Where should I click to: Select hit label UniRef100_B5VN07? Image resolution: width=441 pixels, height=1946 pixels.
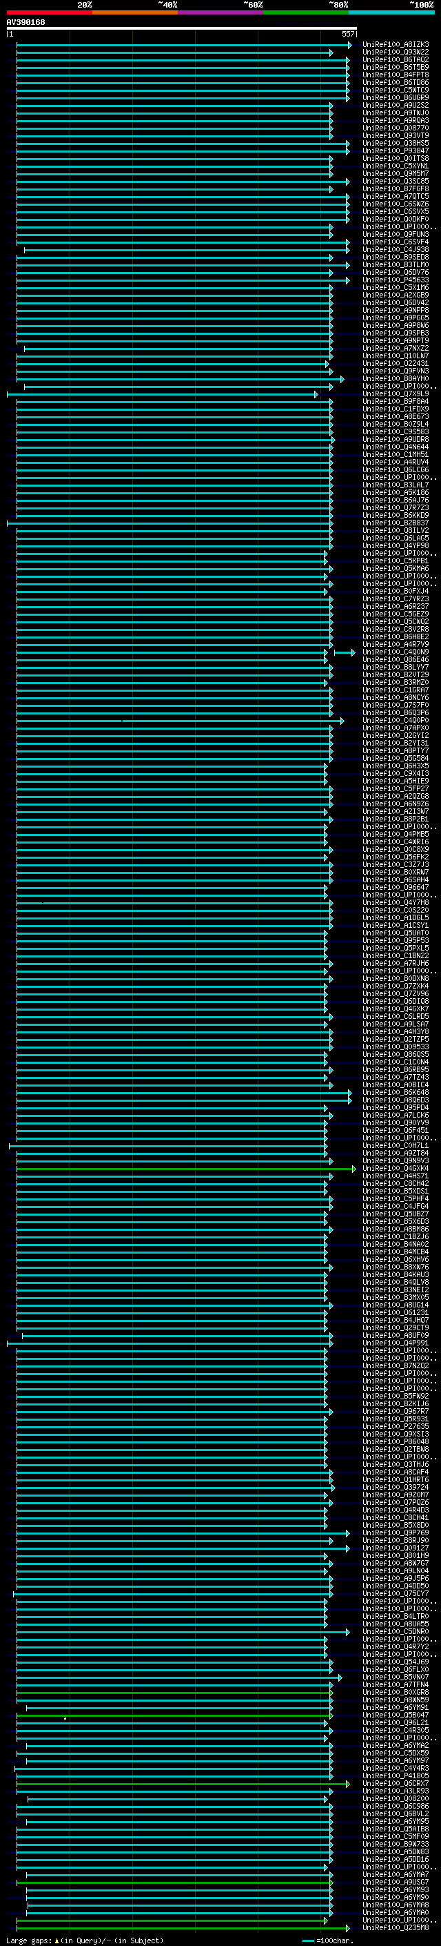click(x=396, y=1677)
